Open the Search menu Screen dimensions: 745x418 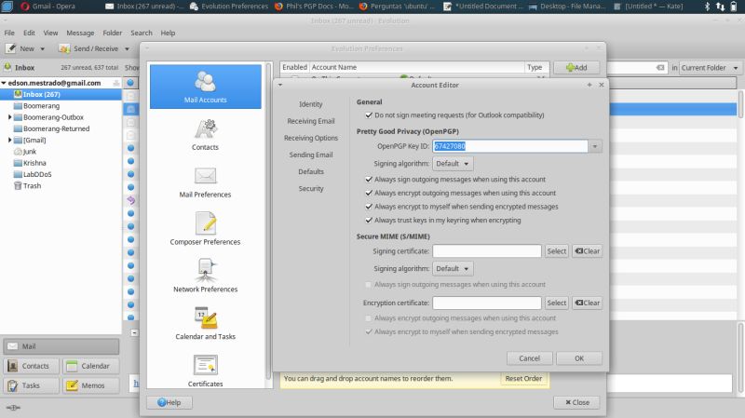pos(142,33)
